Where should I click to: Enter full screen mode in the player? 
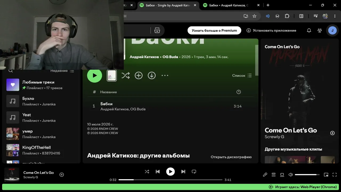(x=335, y=175)
